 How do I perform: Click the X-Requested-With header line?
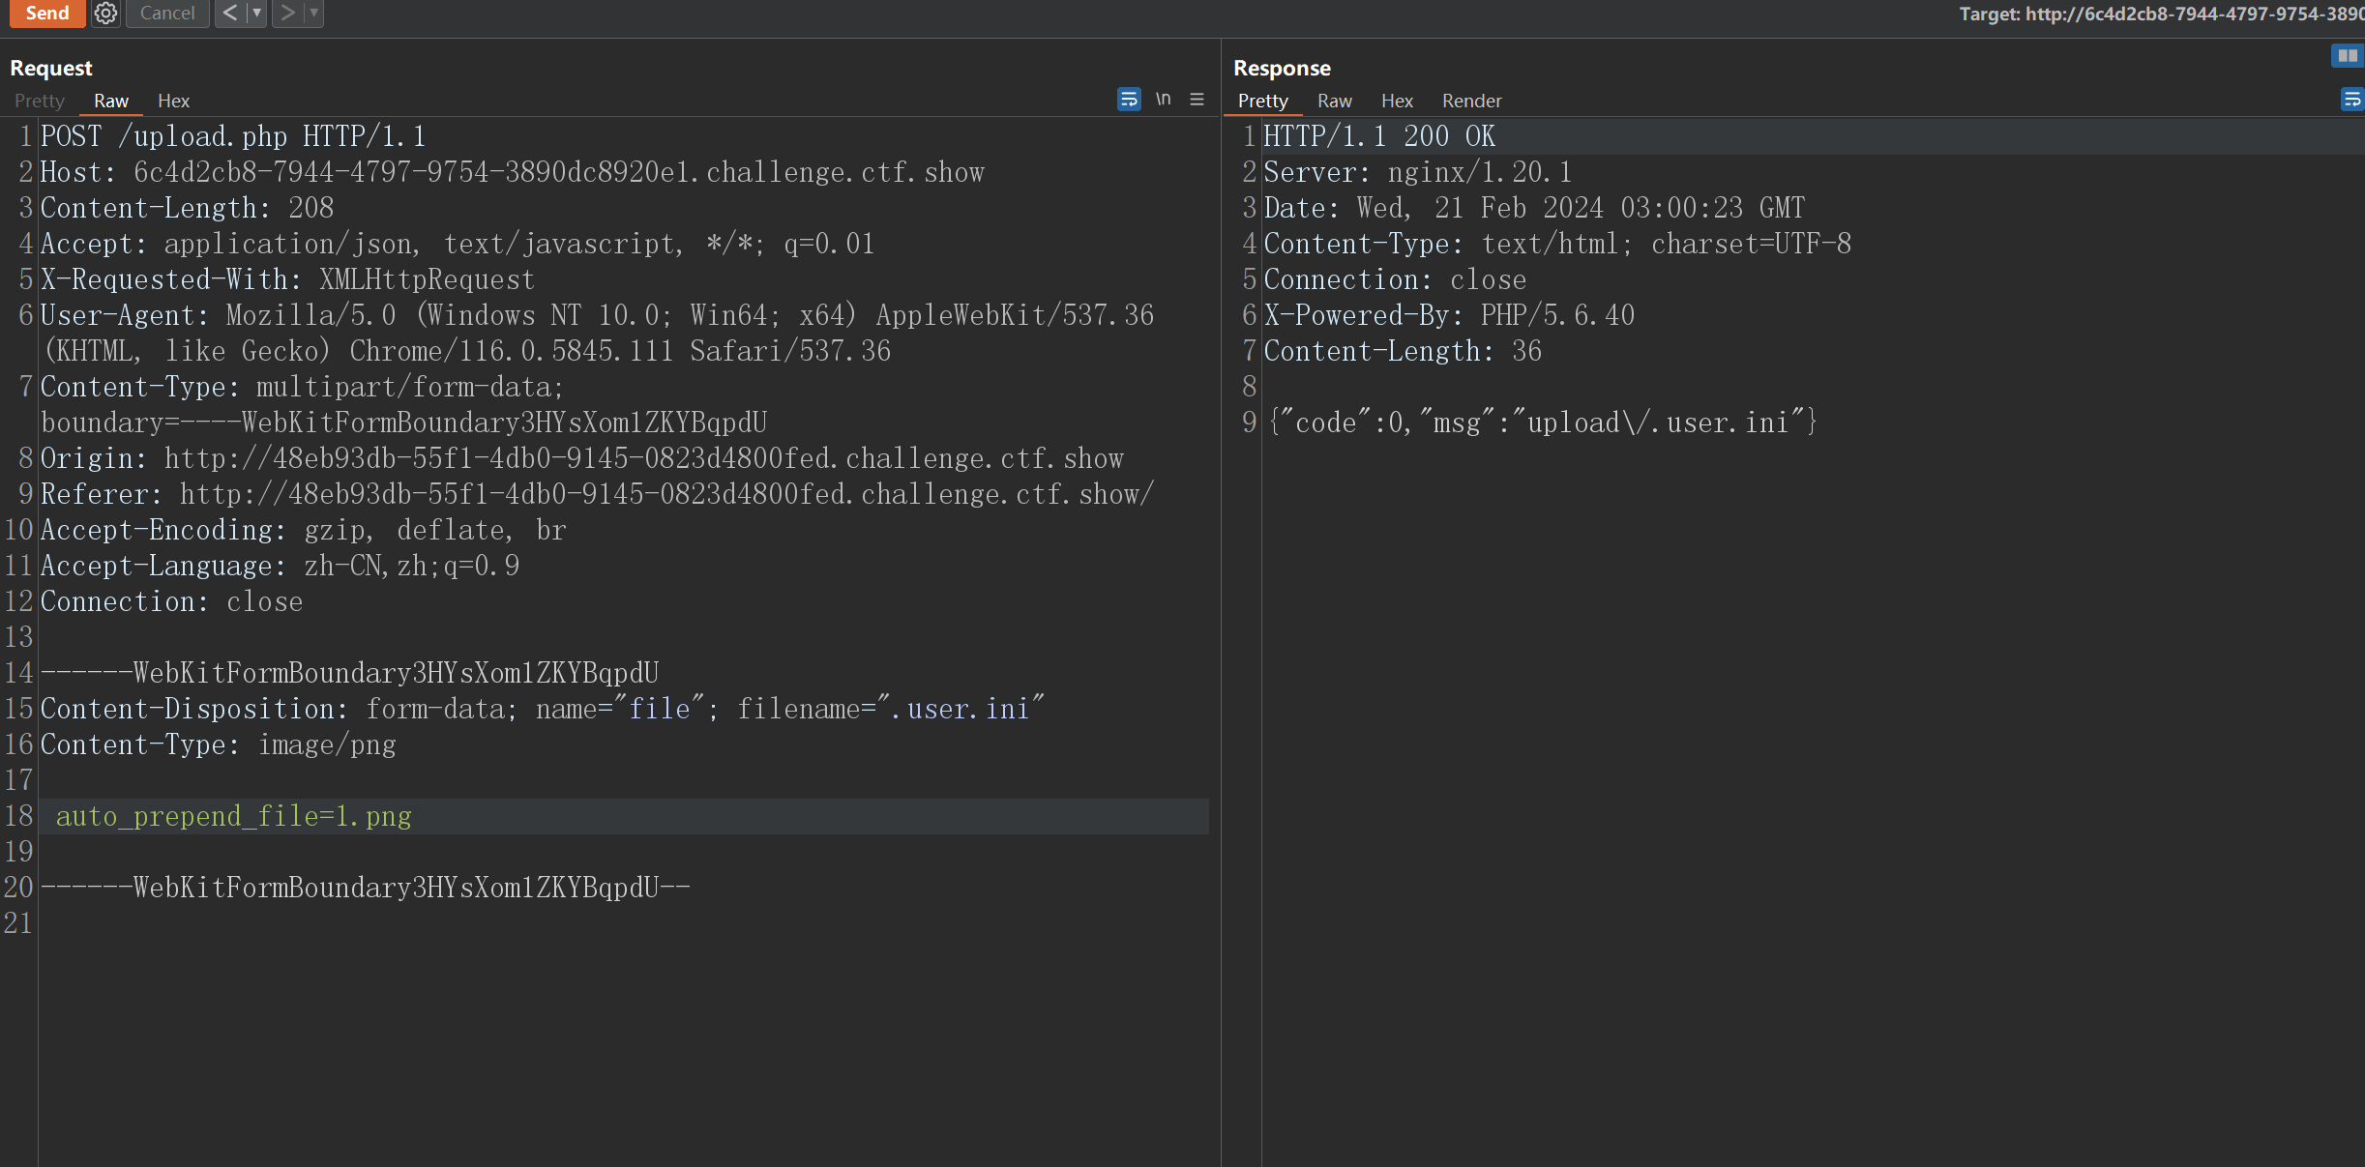287,279
